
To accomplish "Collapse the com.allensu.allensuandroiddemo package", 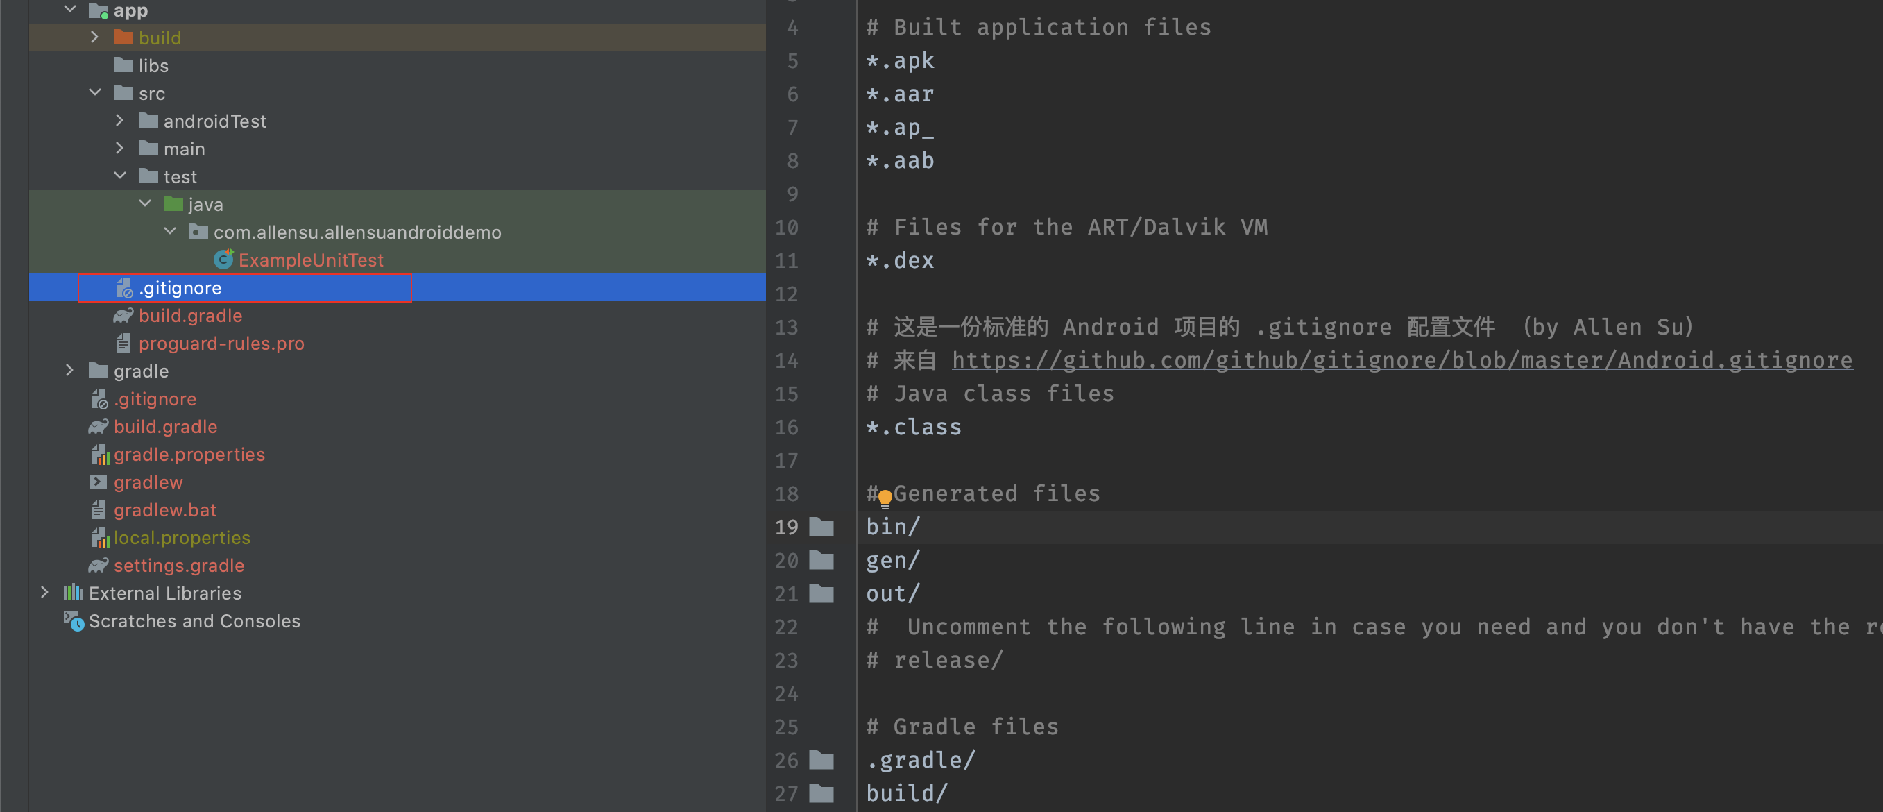I will click(169, 232).
